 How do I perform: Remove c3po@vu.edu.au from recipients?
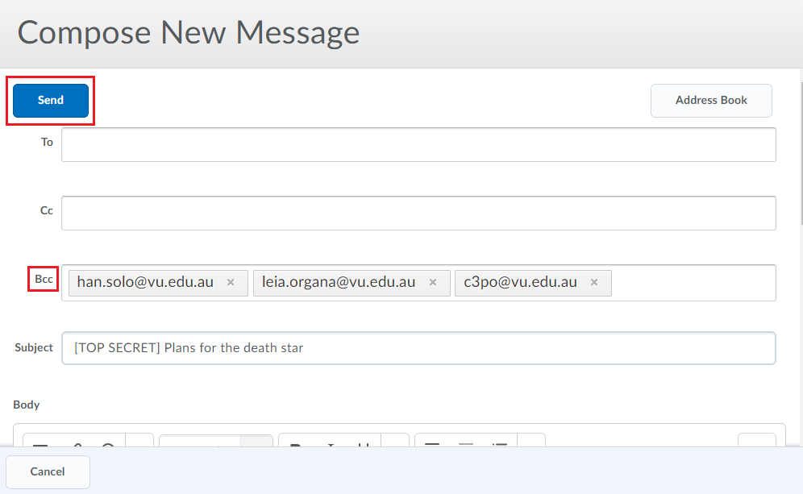[x=594, y=282]
